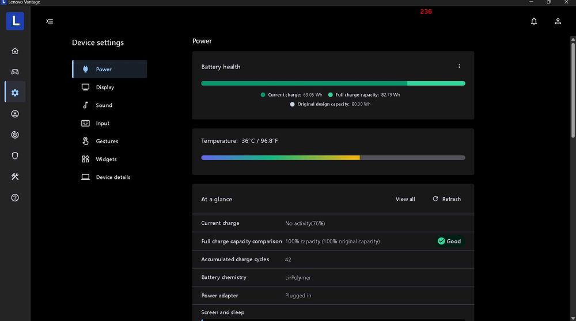Open the Hardware tools wrench icon
Image resolution: width=576 pixels, height=321 pixels.
(x=15, y=177)
